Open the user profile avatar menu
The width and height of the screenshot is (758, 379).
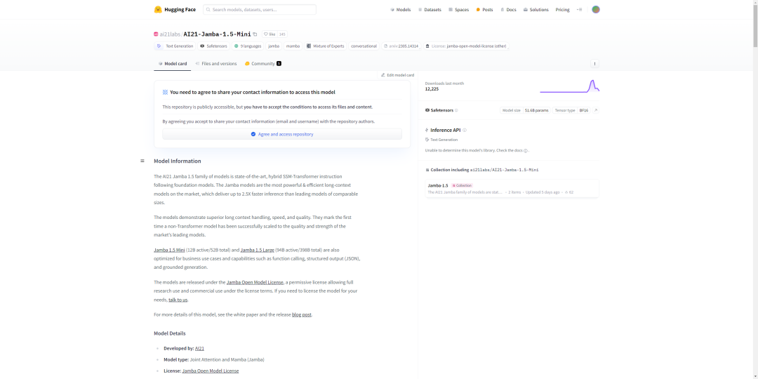596,10
